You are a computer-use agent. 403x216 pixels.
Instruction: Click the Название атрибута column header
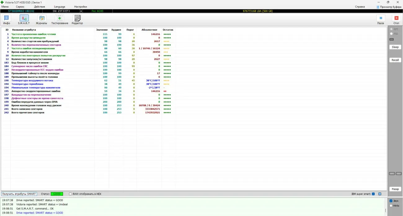coord(24,30)
